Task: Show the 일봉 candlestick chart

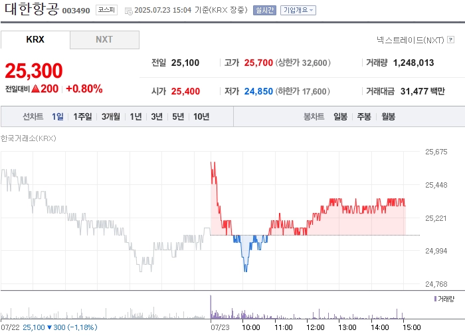Action: click(340, 116)
